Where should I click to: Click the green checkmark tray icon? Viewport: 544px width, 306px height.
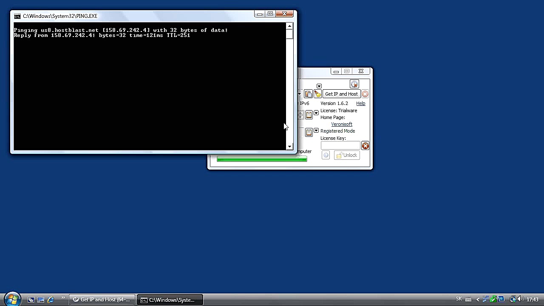click(x=494, y=299)
